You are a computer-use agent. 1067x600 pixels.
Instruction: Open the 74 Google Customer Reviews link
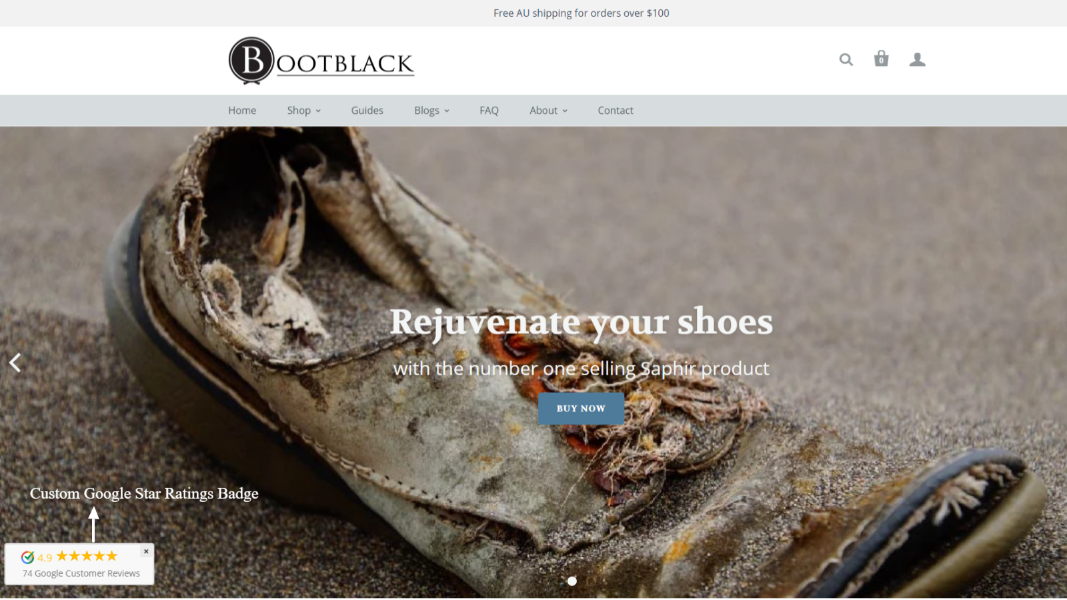81,573
